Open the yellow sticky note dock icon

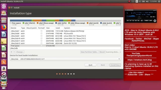(x=4, y=41)
